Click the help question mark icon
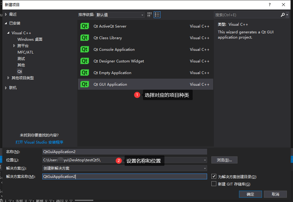Screen dimensions: 293x202 (269, 5)
